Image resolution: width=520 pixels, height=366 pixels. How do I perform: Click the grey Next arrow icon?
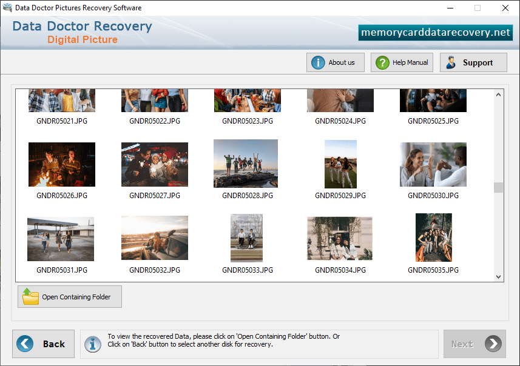click(x=493, y=344)
